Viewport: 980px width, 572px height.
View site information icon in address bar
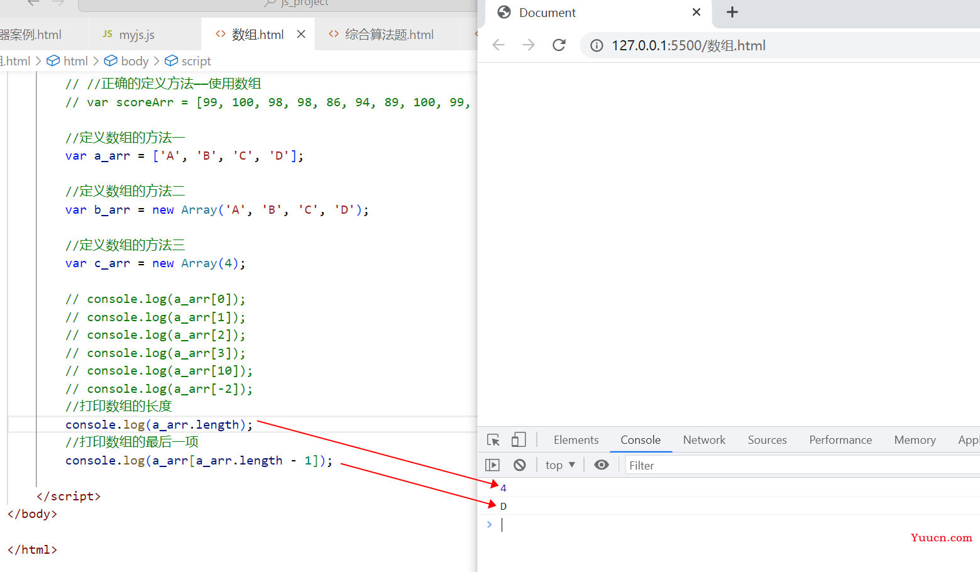[x=597, y=45]
